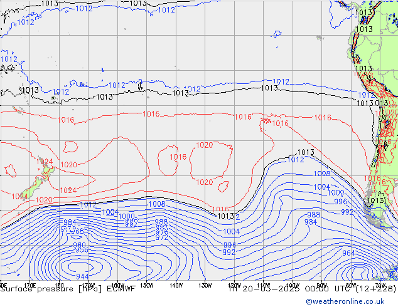Click the '170E' longitude axis label
This screenshot has width=398, height=307.
[30, 285]
